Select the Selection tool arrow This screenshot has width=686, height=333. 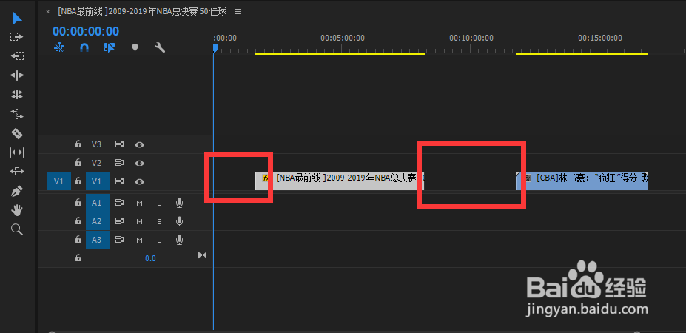[x=17, y=18]
